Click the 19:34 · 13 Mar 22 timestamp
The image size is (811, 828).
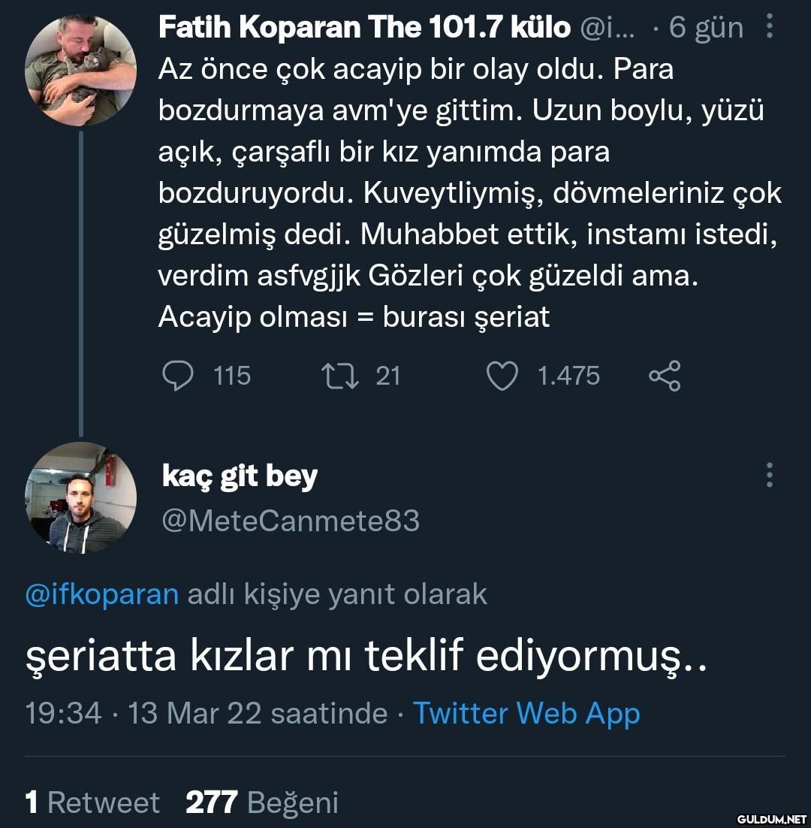(x=206, y=713)
